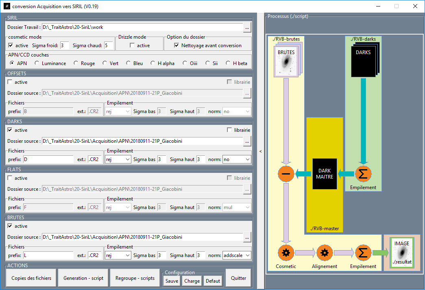Enable the Drizzle mode active checkbox
This screenshot has height=290, width=425.
pos(132,45)
